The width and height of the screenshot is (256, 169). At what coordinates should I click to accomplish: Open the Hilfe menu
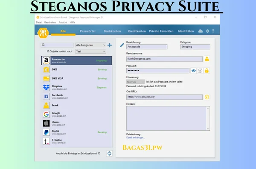pyautogui.click(x=73, y=22)
